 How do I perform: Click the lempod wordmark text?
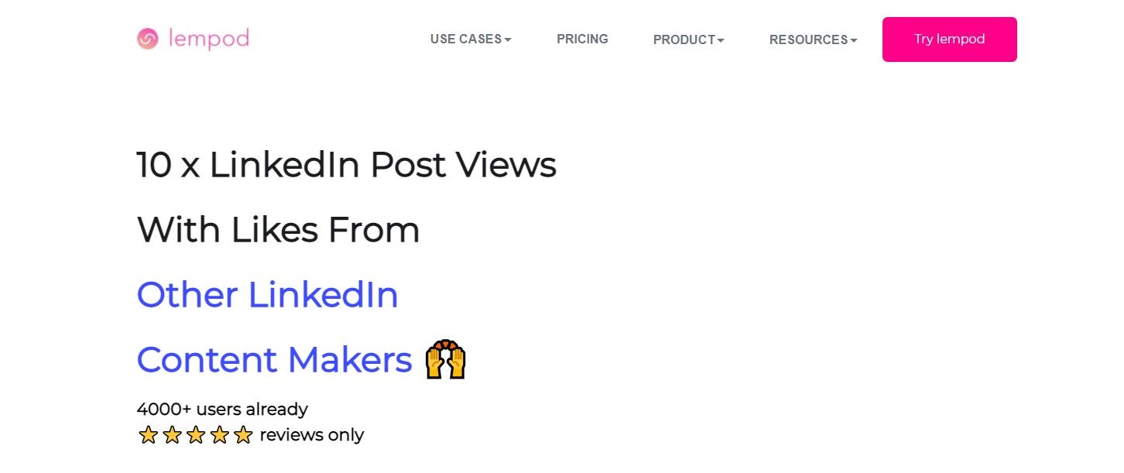[x=207, y=39]
